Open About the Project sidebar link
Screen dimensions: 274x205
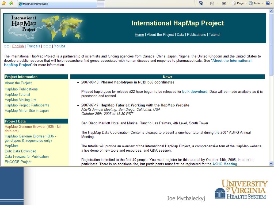tap(18, 83)
